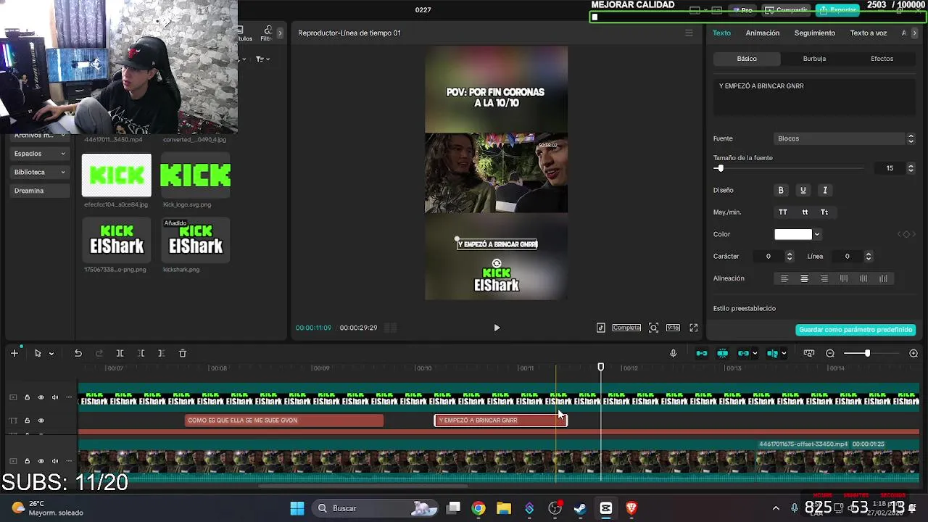The image size is (928, 522).
Task: Mute the KICK ElShark overlay track
Action: coord(55,397)
